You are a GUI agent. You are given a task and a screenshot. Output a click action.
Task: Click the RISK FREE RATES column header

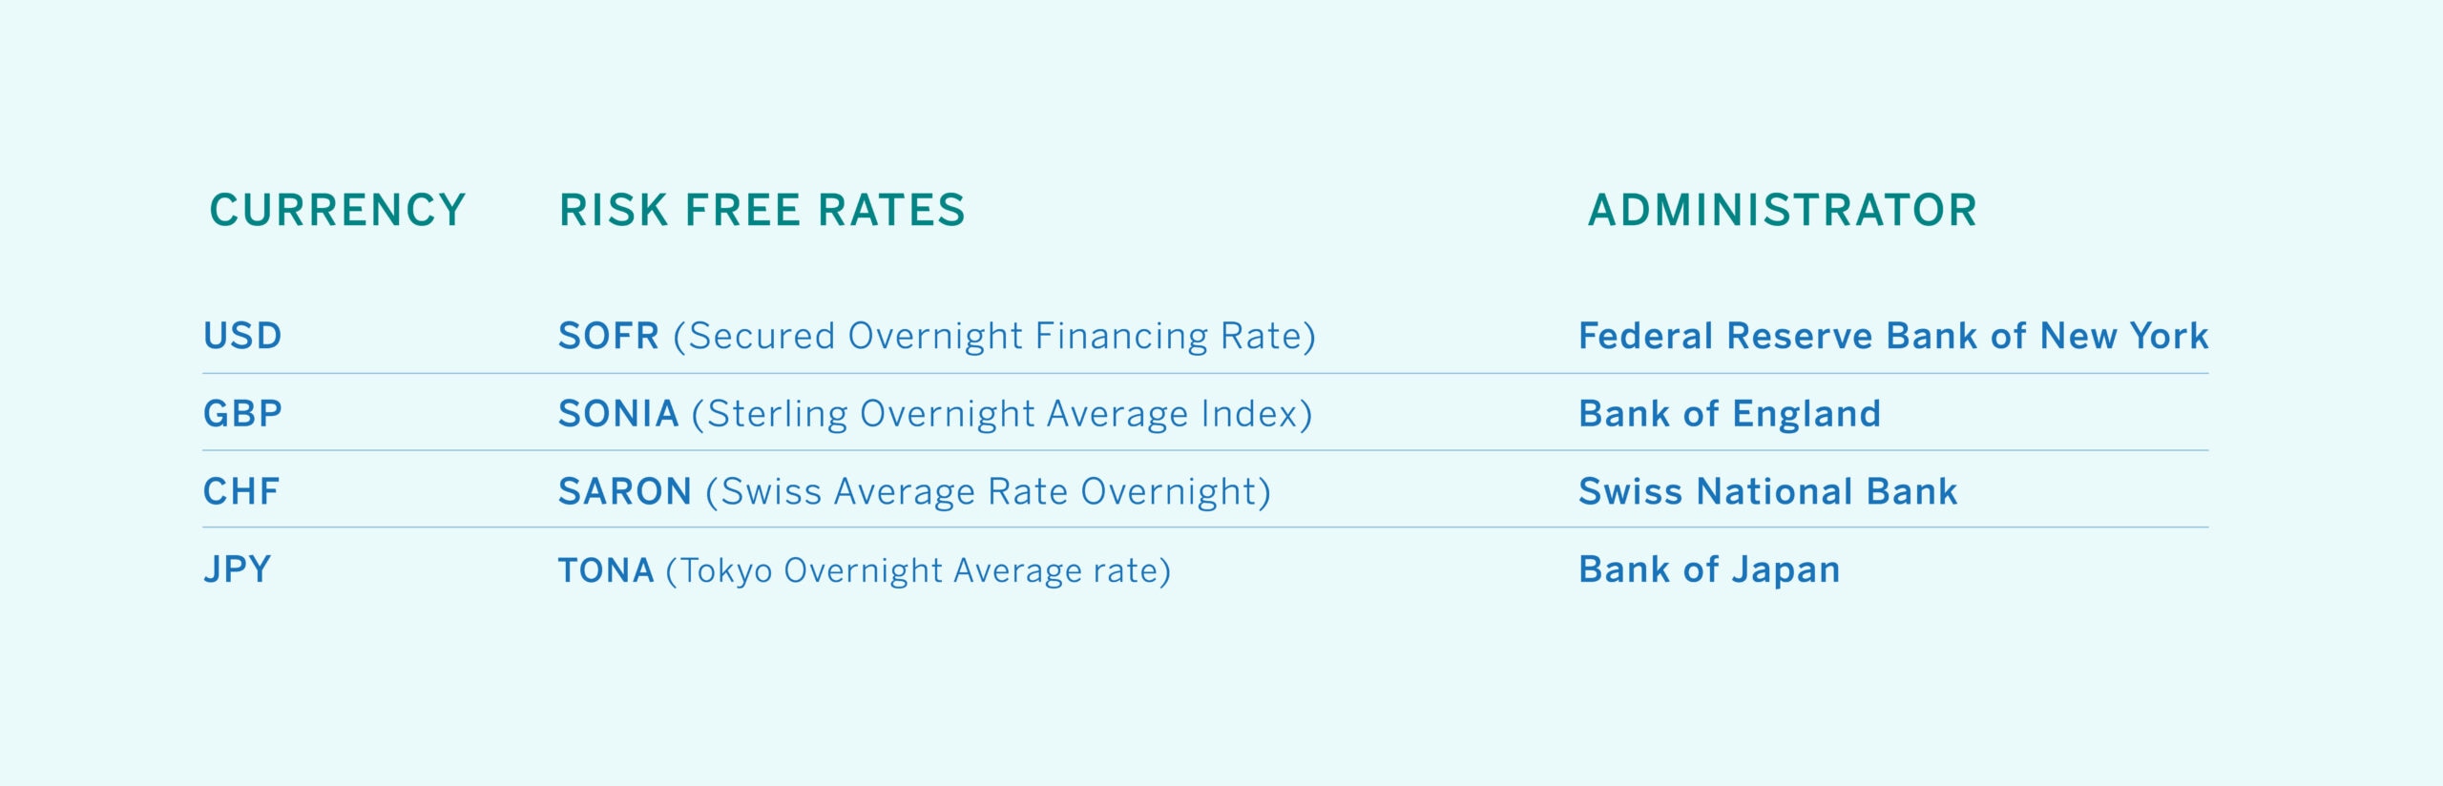coord(762,210)
